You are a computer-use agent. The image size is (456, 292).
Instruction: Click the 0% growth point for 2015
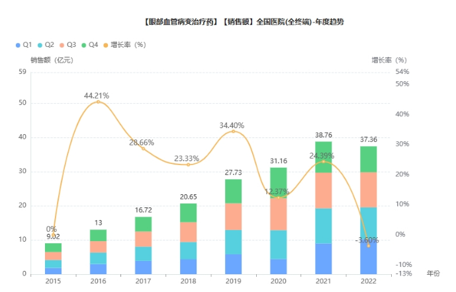point(53,235)
